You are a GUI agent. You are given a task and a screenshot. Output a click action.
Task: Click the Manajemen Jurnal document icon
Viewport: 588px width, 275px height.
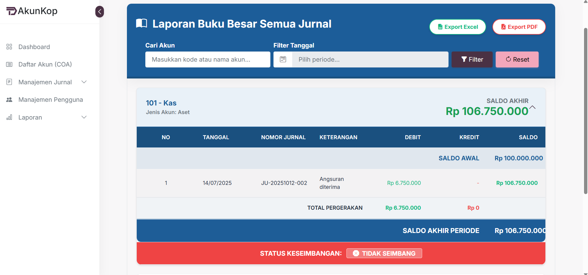point(9,82)
